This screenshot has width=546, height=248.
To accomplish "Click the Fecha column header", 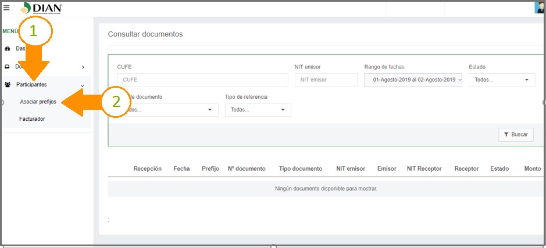I will (x=181, y=169).
